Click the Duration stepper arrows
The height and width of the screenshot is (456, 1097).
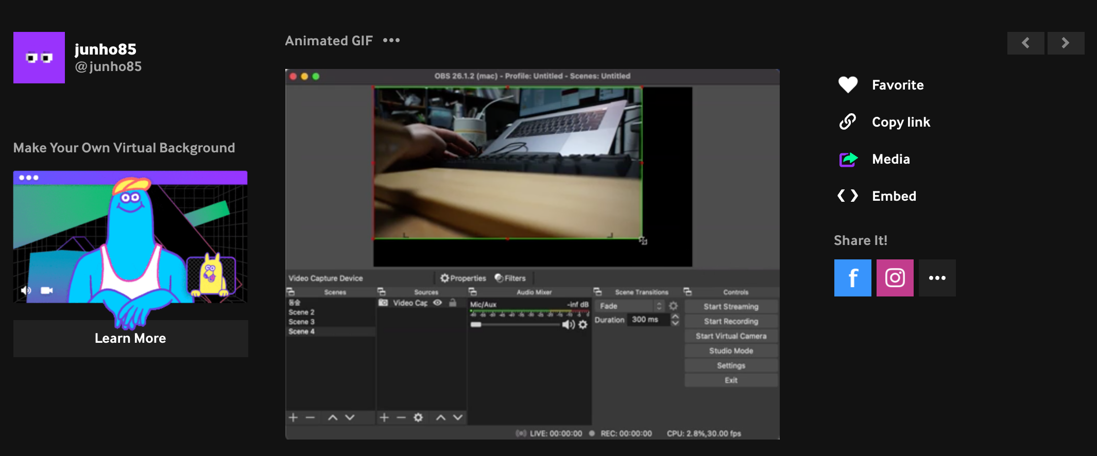pyautogui.click(x=675, y=320)
